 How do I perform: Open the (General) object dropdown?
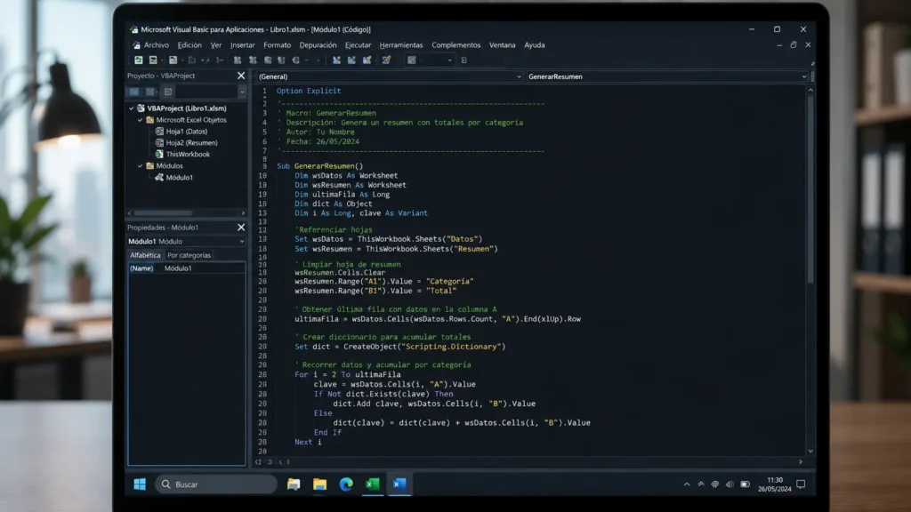(519, 76)
